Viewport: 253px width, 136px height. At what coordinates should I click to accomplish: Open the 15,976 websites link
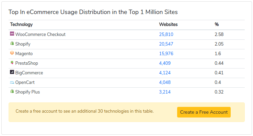(166, 53)
